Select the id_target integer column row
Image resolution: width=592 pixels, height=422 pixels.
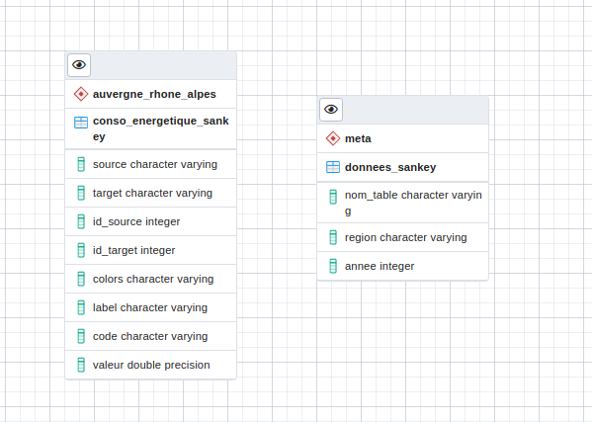pyautogui.click(x=150, y=250)
